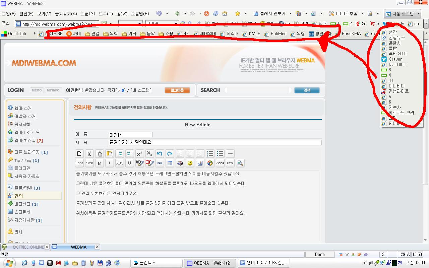The width and height of the screenshot is (429, 268).
Task: Click the orange 로그아웃 button
Action: coord(177,90)
